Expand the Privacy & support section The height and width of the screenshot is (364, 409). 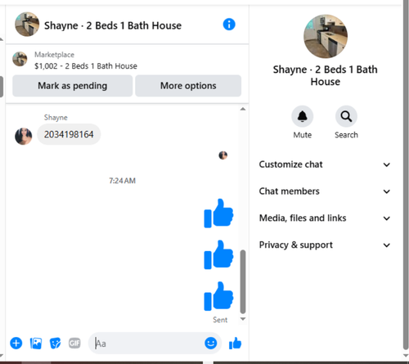(x=325, y=245)
